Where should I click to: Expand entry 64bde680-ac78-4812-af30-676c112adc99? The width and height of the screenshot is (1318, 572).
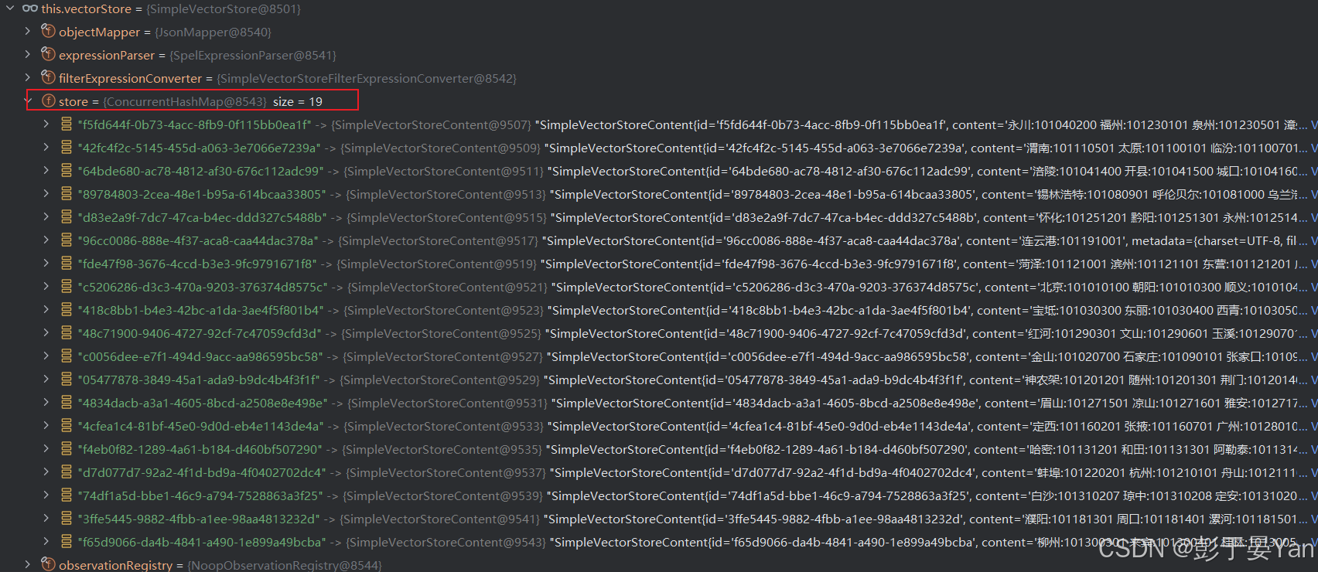click(46, 171)
